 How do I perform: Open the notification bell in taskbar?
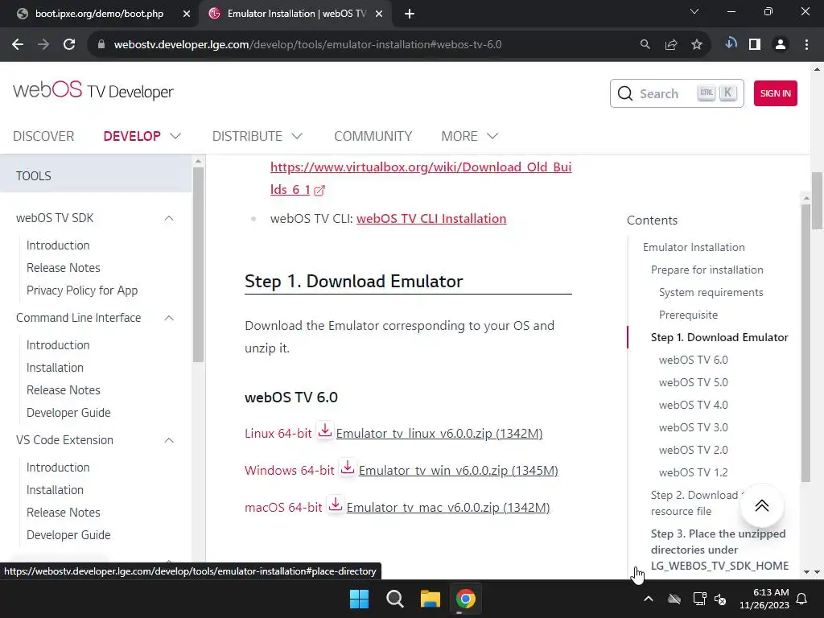click(x=802, y=599)
